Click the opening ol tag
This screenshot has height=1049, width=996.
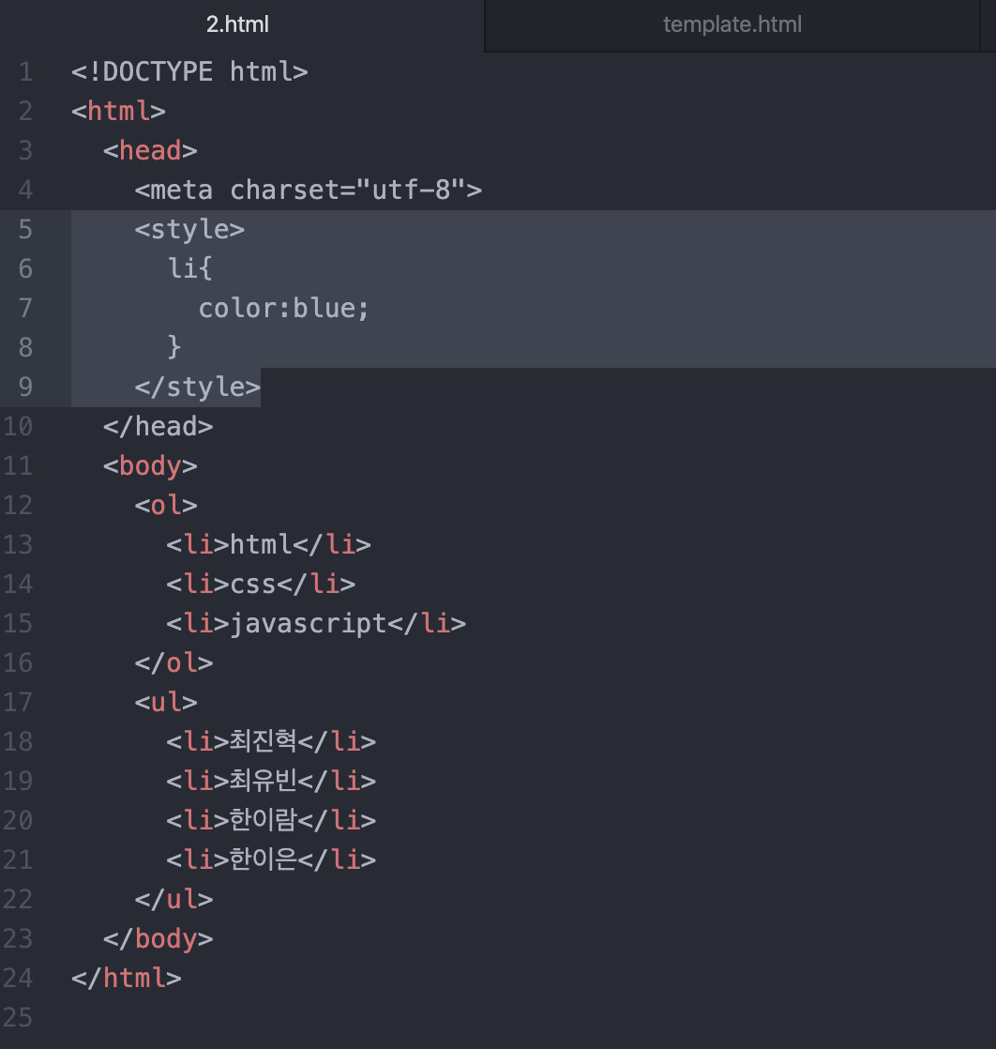tap(166, 505)
